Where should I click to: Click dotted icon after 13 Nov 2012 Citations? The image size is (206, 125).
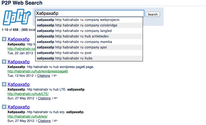pos(56,76)
